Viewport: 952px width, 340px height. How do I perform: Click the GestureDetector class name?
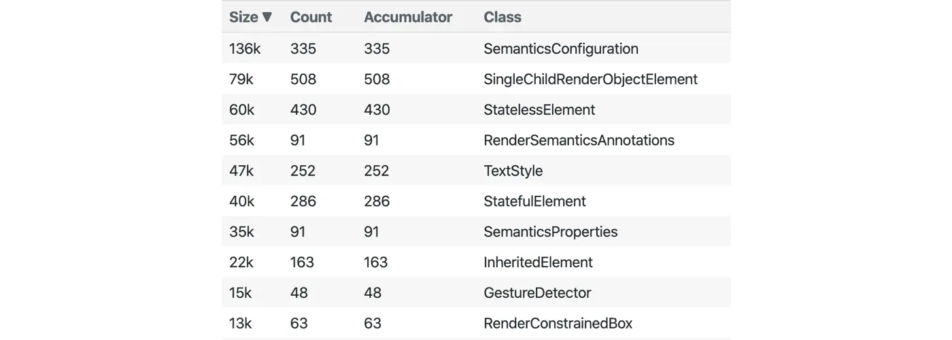pyautogui.click(x=537, y=293)
